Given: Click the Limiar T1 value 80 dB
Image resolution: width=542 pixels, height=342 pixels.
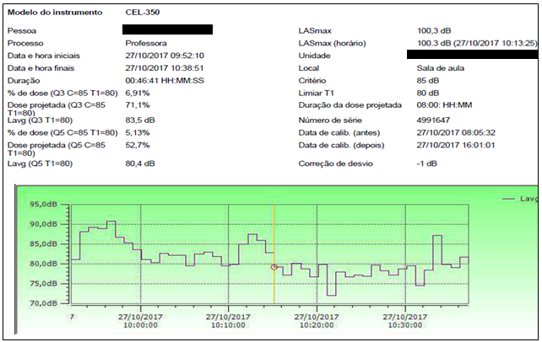Looking at the screenshot, I should [x=428, y=93].
